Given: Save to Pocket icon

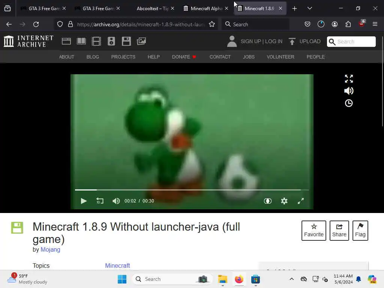Looking at the screenshot, I should (x=307, y=24).
